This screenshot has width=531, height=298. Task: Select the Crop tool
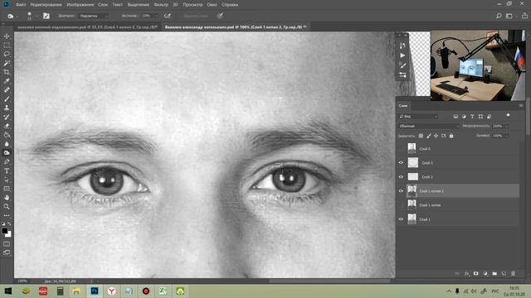tap(7, 72)
